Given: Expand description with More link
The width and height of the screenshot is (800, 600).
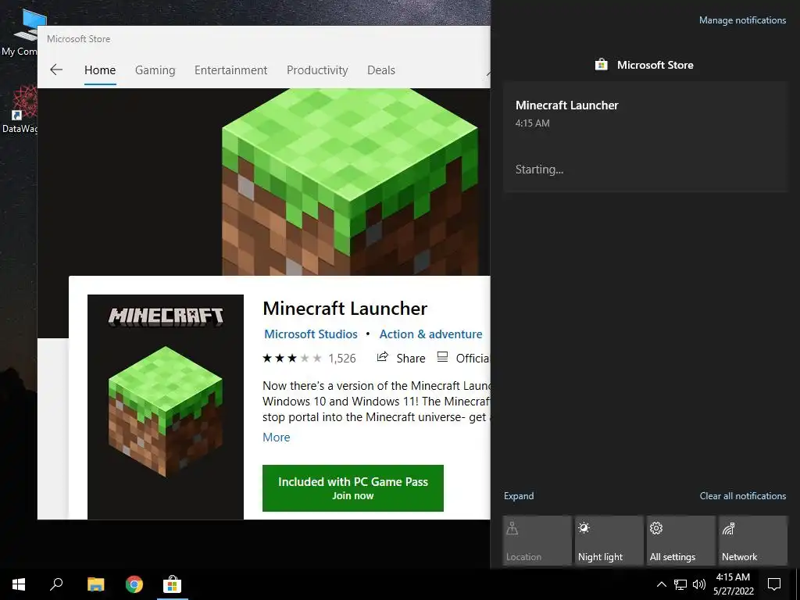Looking at the screenshot, I should click(x=276, y=437).
